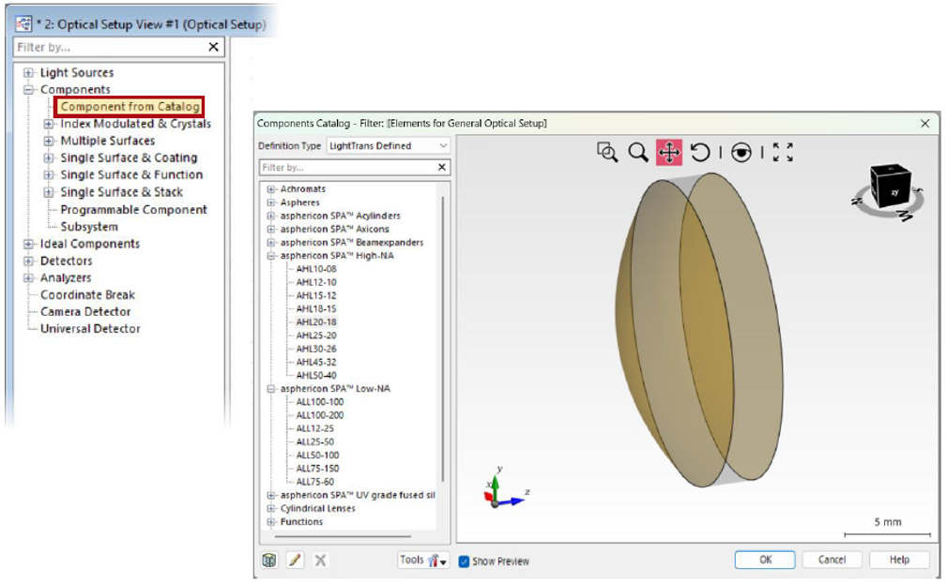Select the AHL20-18 lens
947x583 pixels.
click(316, 321)
